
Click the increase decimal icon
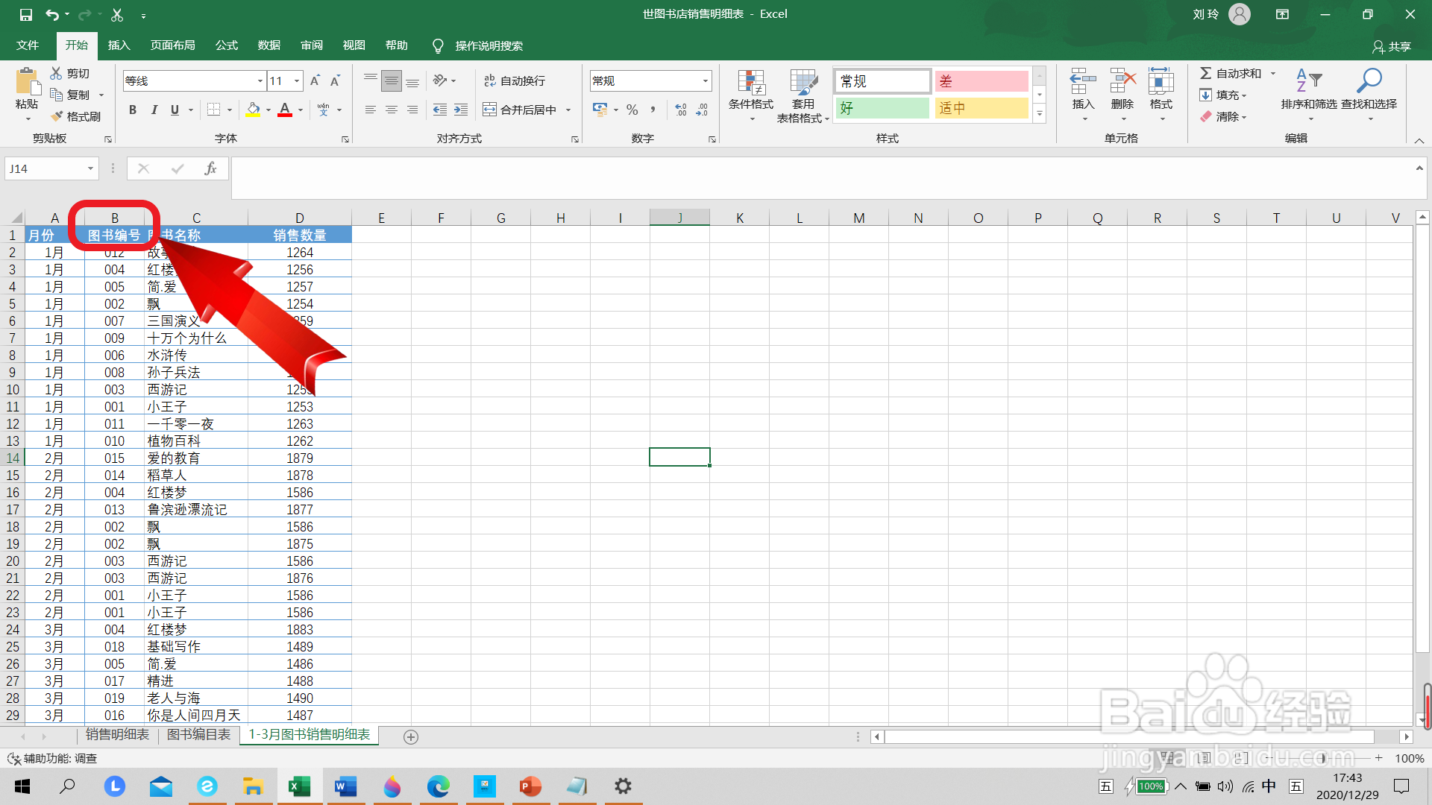(x=681, y=110)
